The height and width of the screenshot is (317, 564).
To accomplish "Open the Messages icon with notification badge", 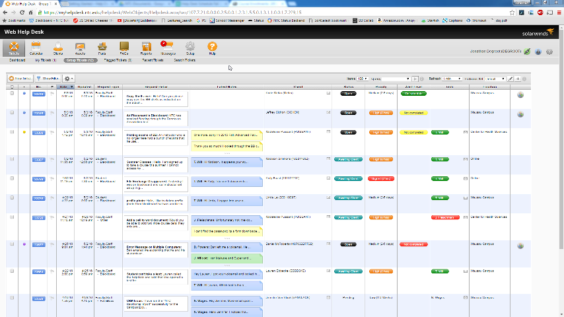I will 168,48.
